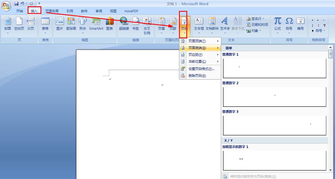Image resolution: width=335 pixels, height=179 pixels.
Task: Open the novaPDF ribbon tab
Action: [x=131, y=11]
